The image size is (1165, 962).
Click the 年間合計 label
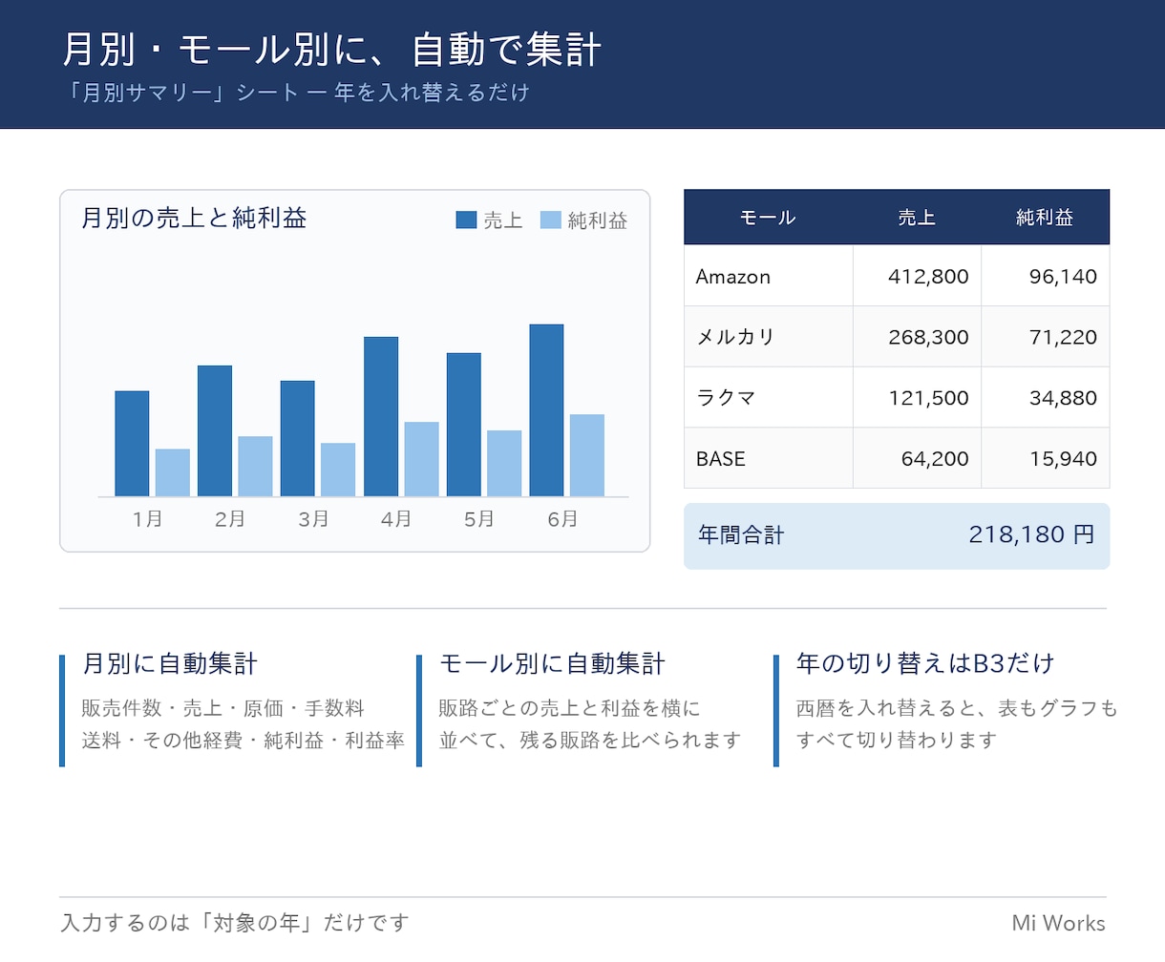point(741,535)
